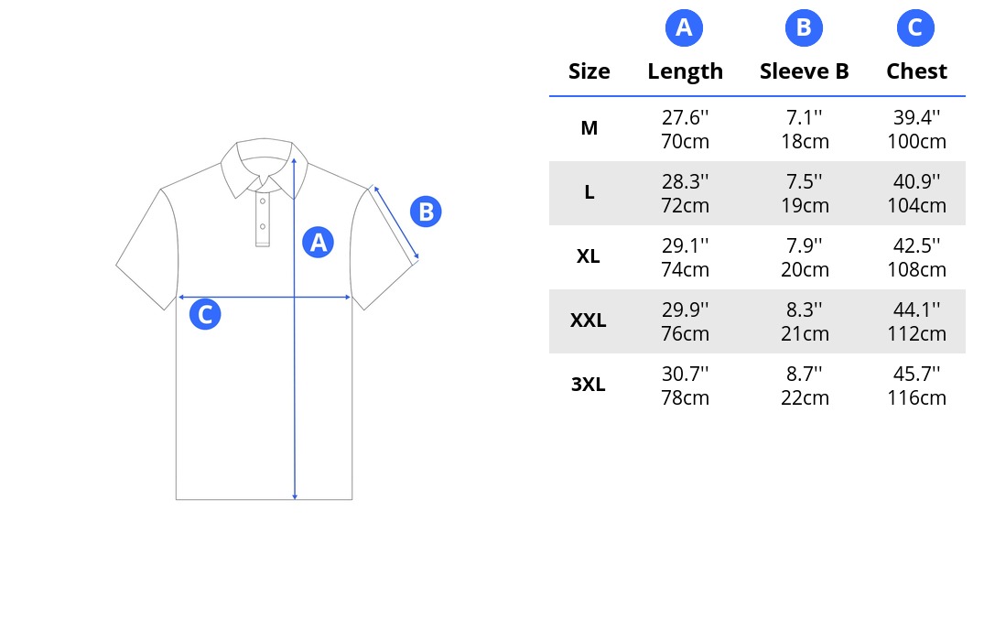The height and width of the screenshot is (641, 984).
Task: Click the C marker on shirt chest
Action: [205, 314]
